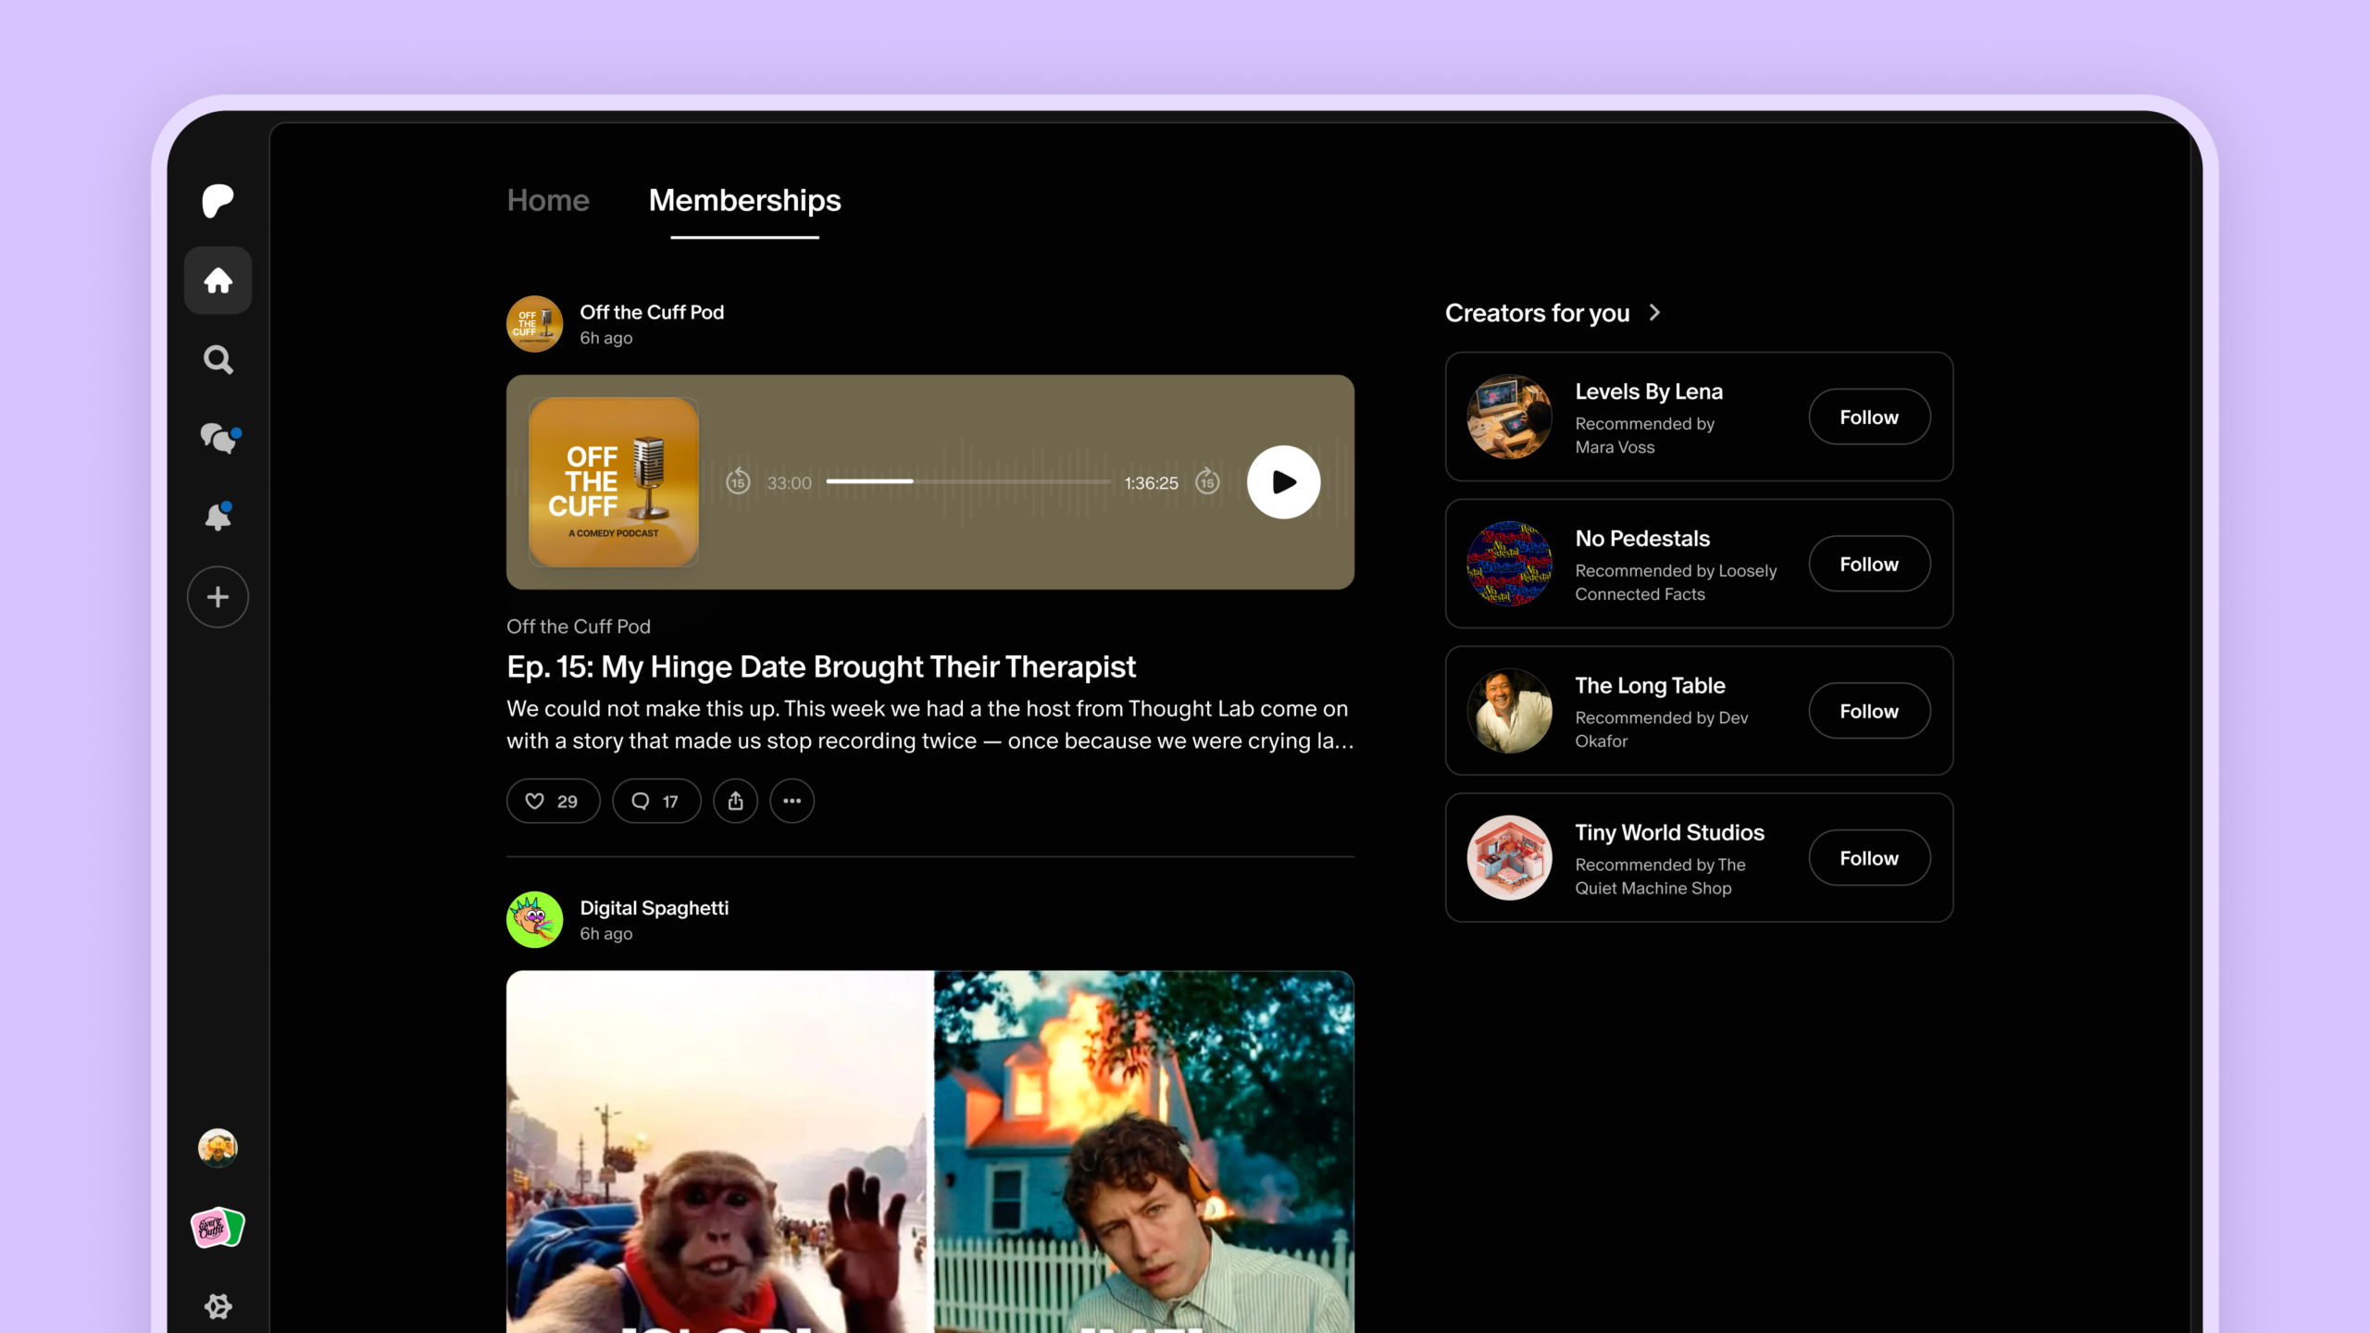Click "Recommended by Loosely Connected Facts" text
This screenshot has width=2370, height=1333.
tap(1676, 582)
